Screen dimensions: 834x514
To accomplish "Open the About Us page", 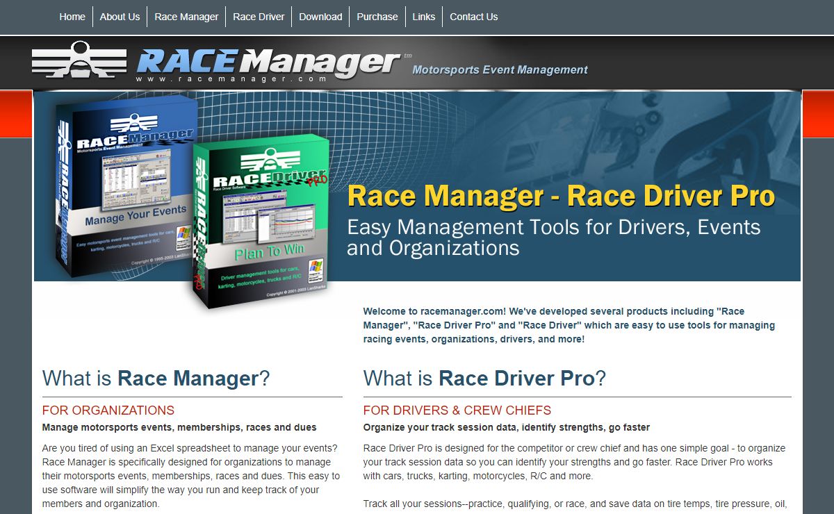I will pos(120,17).
